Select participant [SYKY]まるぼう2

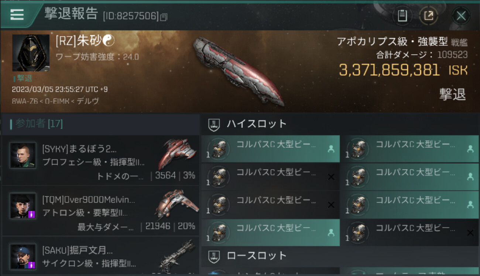[x=100, y=160]
